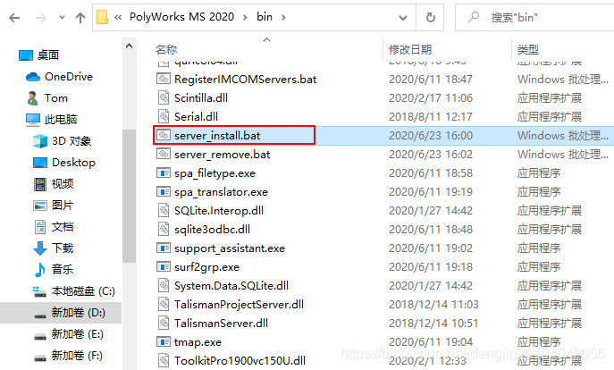Screen dimensions: 614x370
Task: Sort by 类型 column header
Action: click(x=528, y=50)
